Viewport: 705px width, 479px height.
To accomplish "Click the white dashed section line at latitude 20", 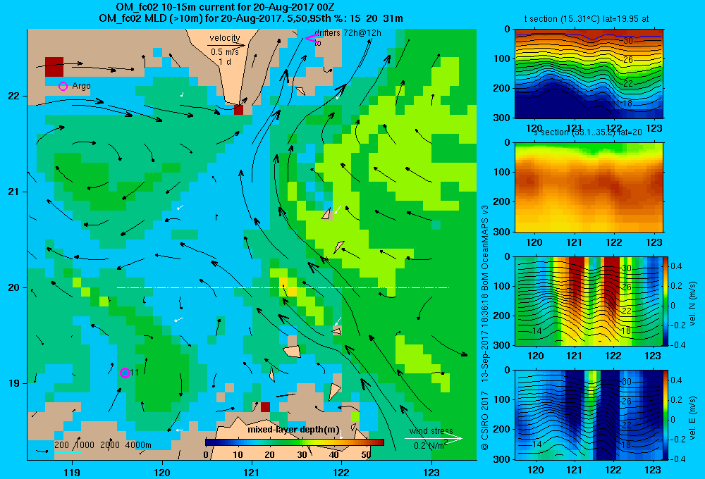I will coord(283,287).
